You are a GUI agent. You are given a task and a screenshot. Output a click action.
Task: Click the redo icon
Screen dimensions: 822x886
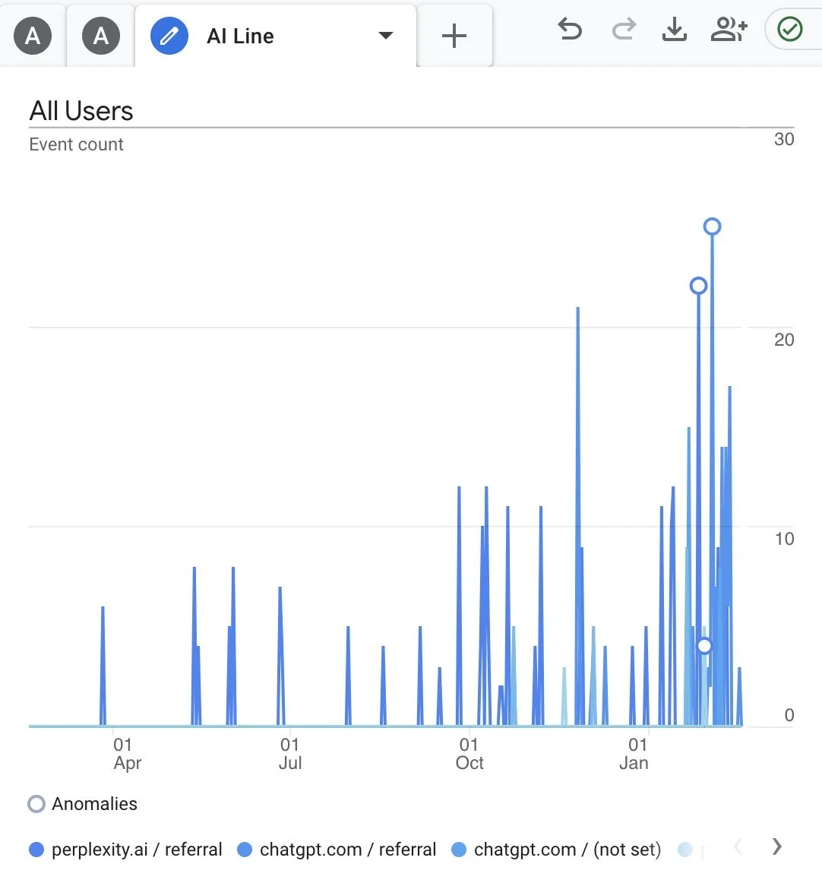click(x=623, y=29)
